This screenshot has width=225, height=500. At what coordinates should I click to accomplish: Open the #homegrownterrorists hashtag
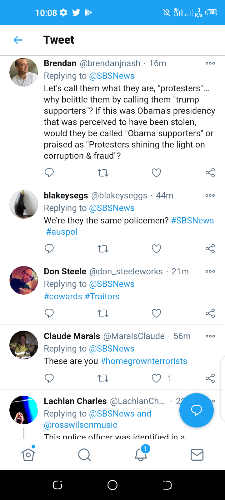144,361
